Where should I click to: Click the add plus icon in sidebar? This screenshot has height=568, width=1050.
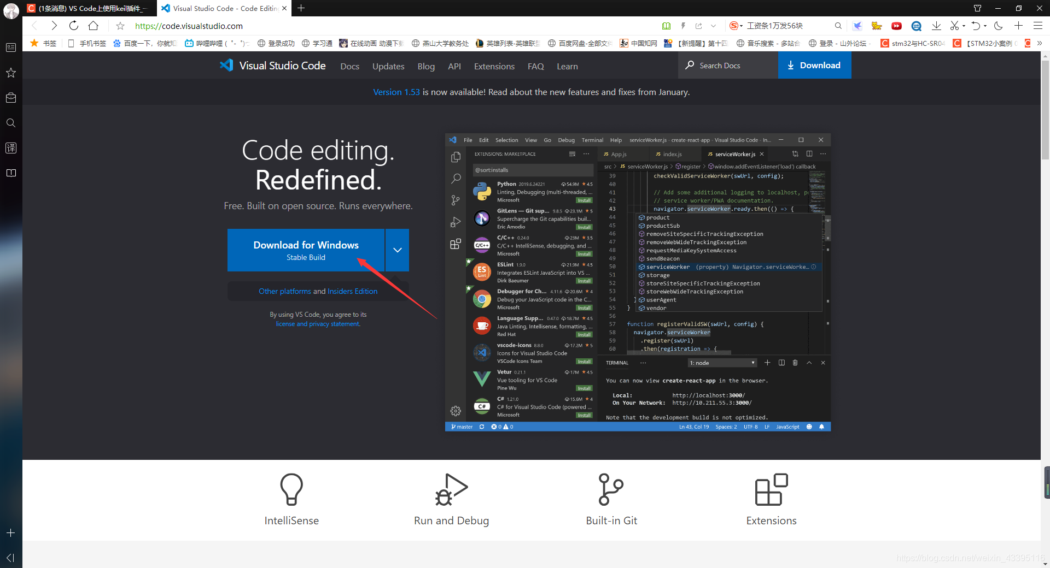11,532
